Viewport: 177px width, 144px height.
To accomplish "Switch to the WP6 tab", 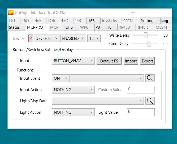I will click(x=87, y=27).
